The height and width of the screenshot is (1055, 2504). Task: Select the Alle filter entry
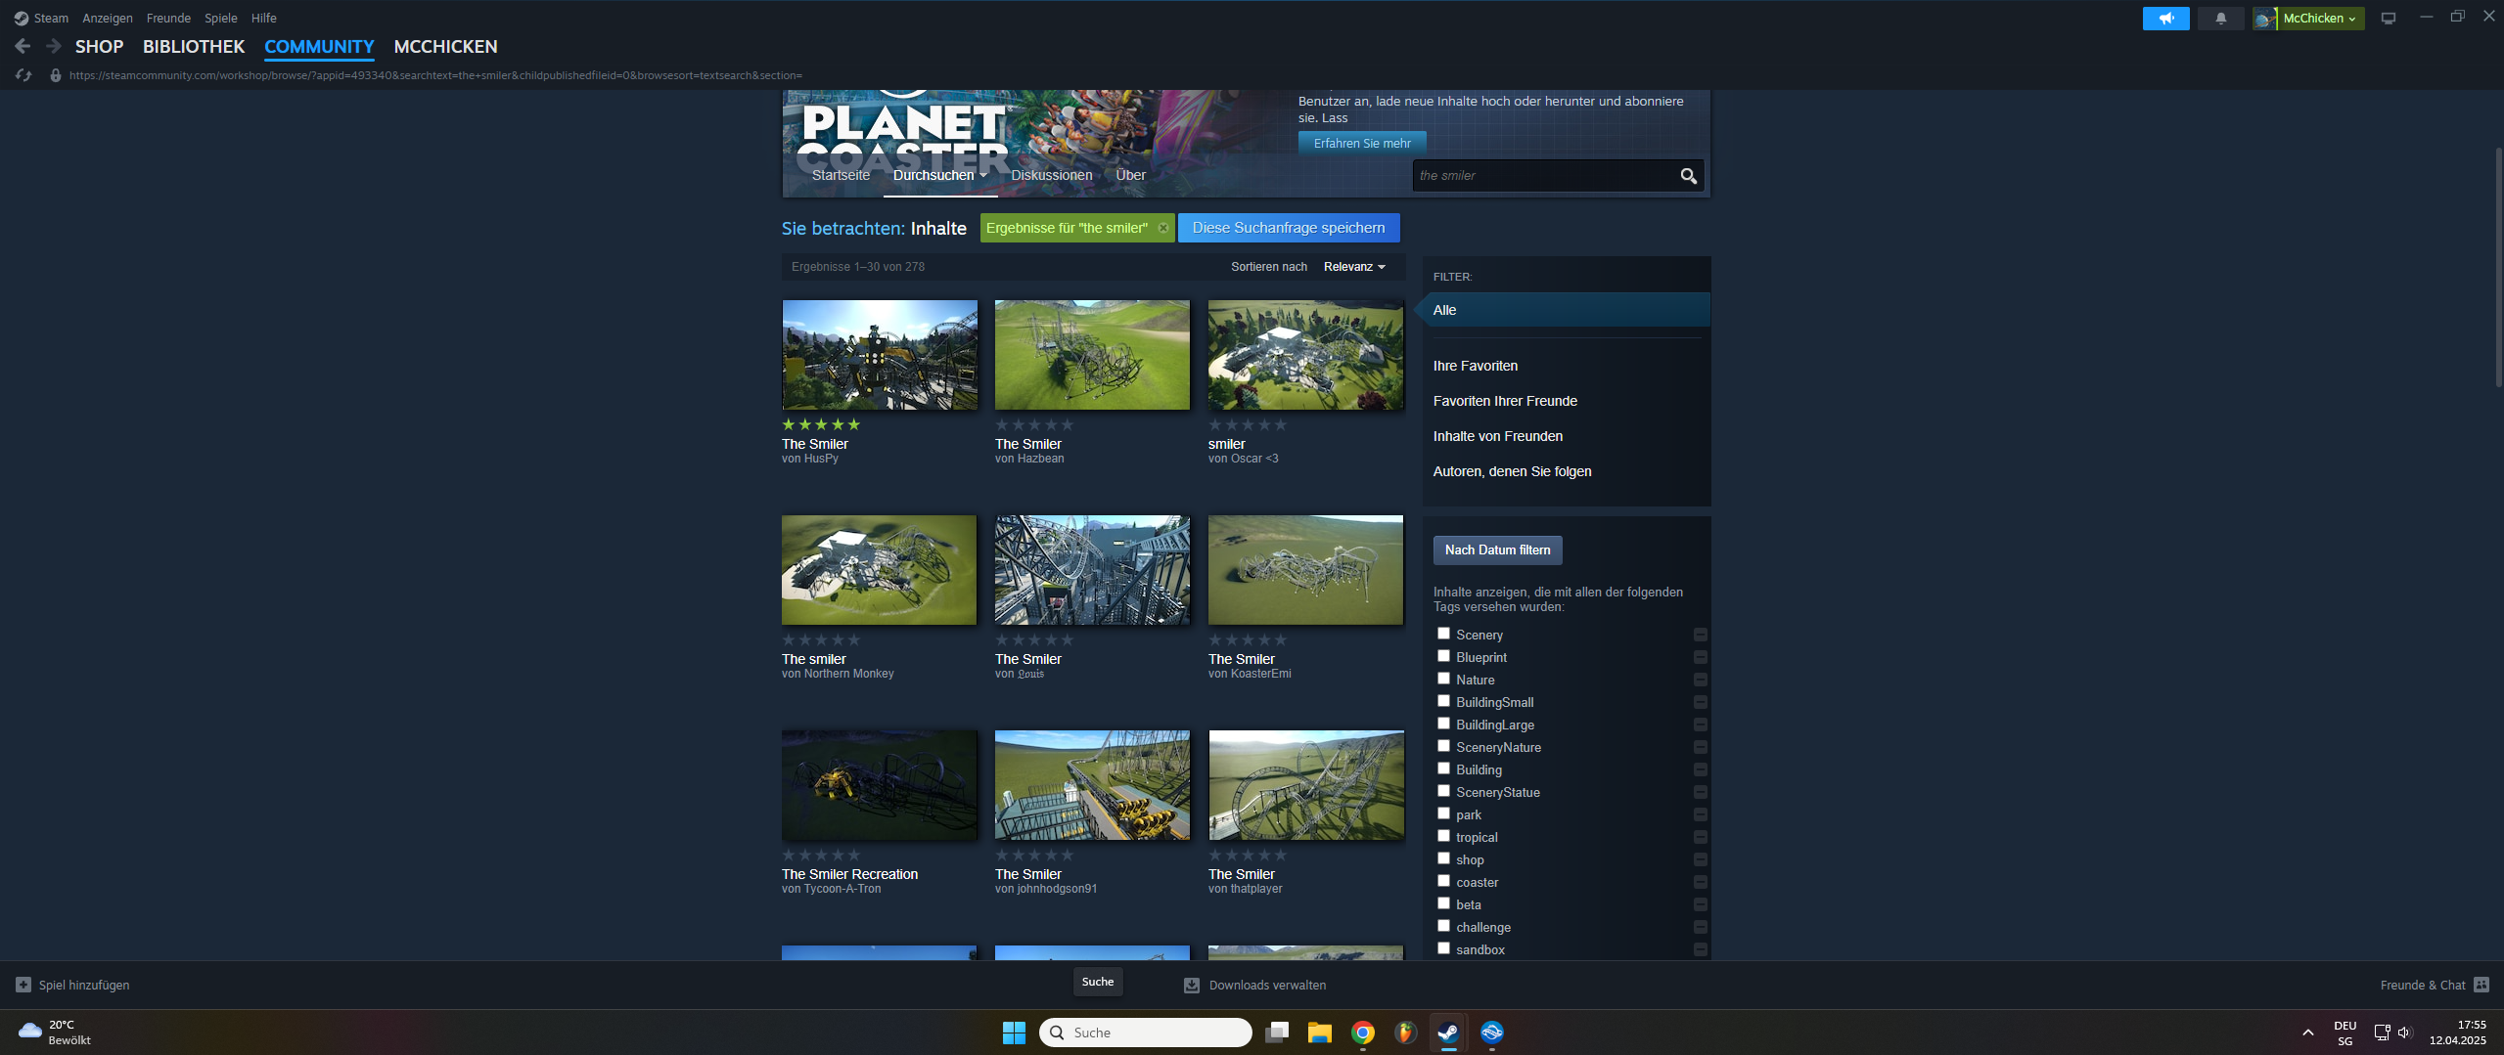(1566, 310)
